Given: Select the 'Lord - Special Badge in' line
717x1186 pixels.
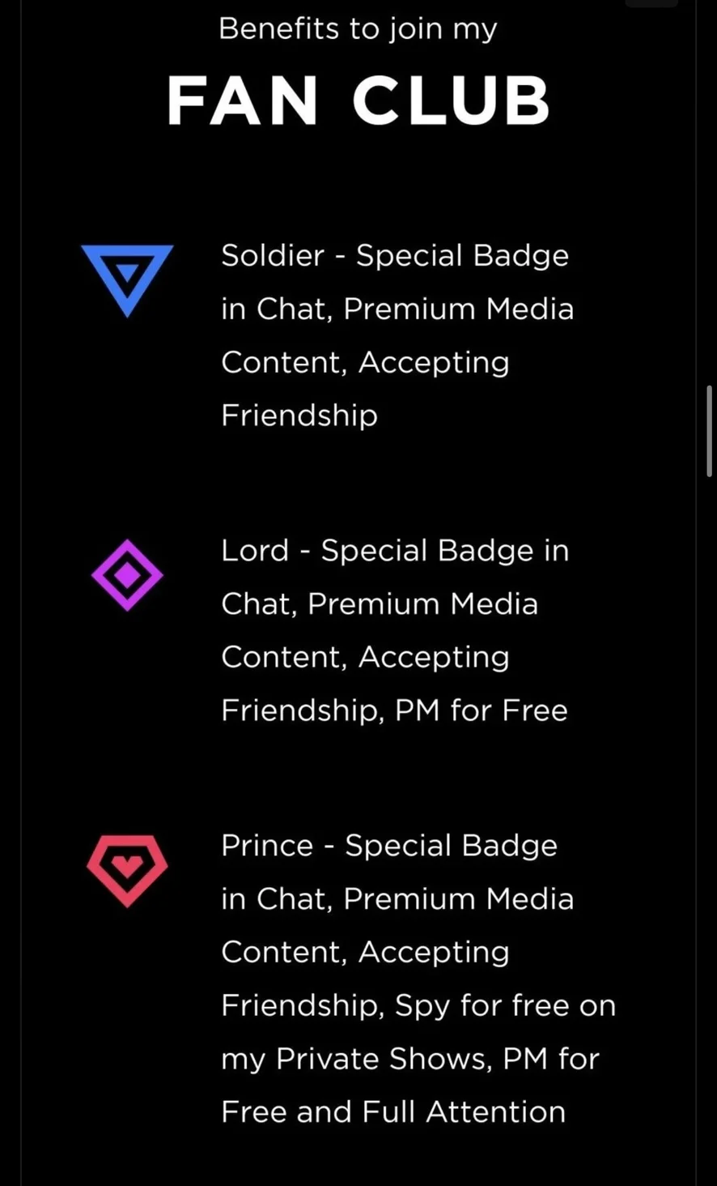Looking at the screenshot, I should click(x=395, y=551).
